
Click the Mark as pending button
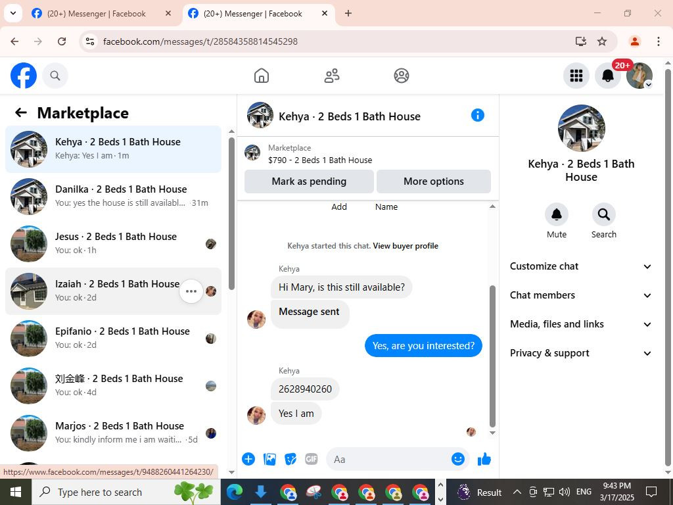(x=309, y=181)
